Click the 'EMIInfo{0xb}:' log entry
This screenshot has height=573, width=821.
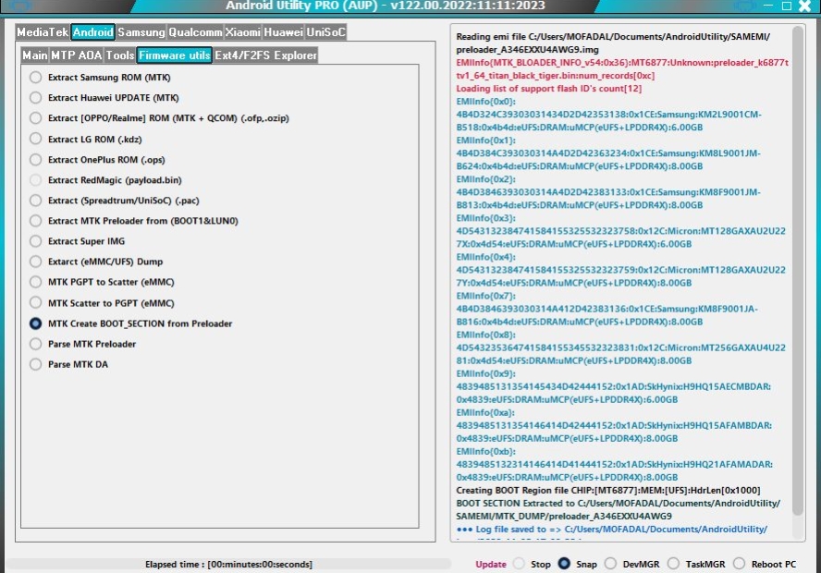(x=486, y=451)
